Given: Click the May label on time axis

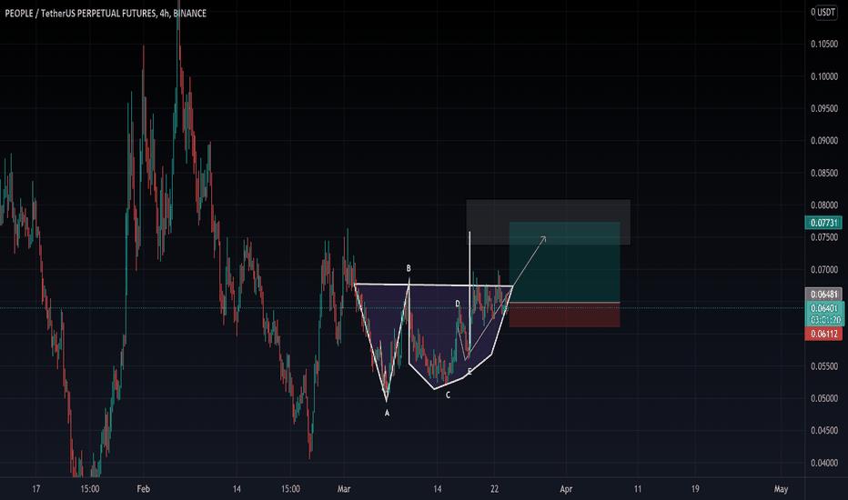Looking at the screenshot, I should [781, 489].
